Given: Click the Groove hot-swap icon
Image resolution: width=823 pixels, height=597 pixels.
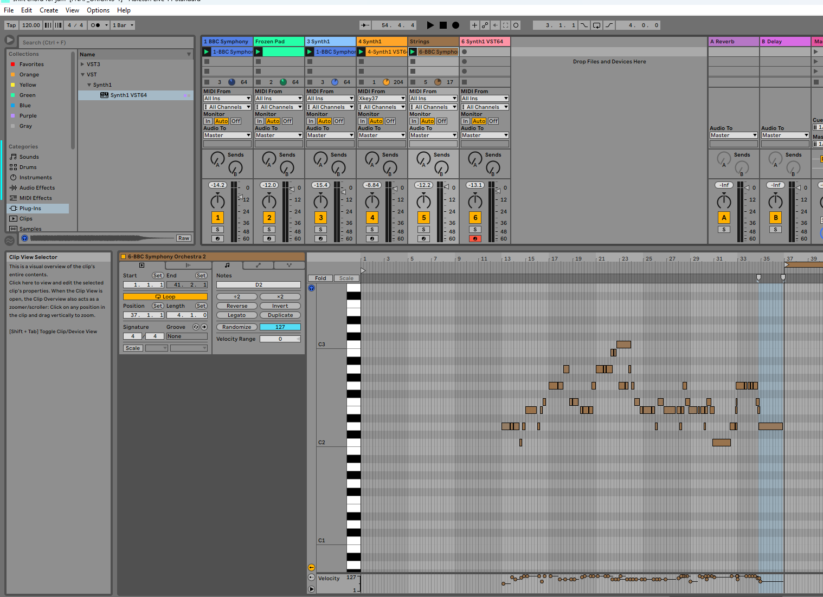Looking at the screenshot, I should [x=196, y=327].
